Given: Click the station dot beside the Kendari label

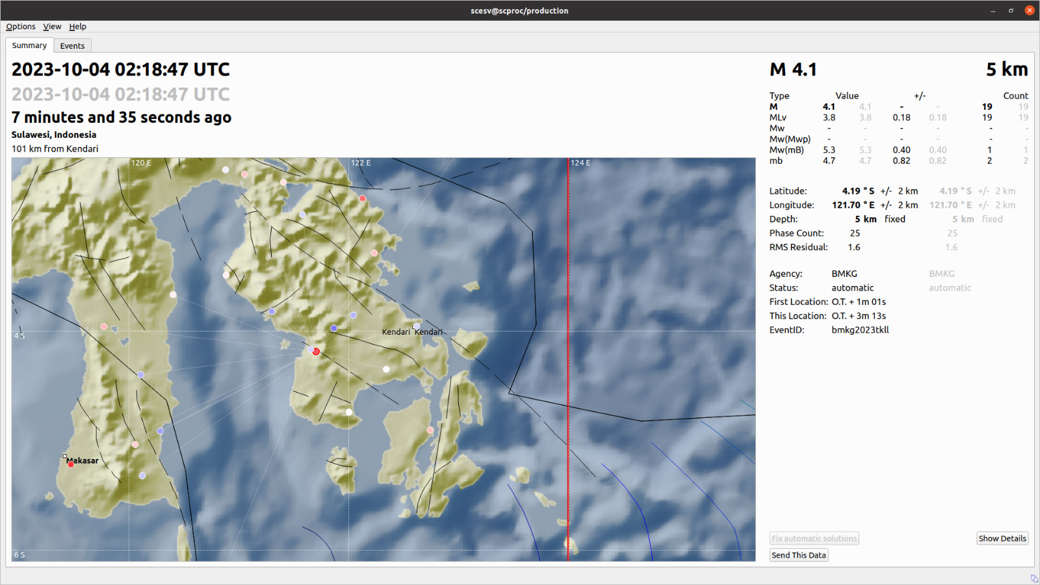Looking at the screenshot, I should pos(417,326).
